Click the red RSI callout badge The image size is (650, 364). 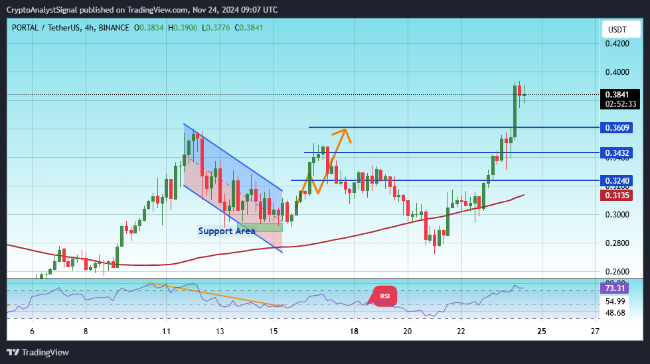(384, 296)
